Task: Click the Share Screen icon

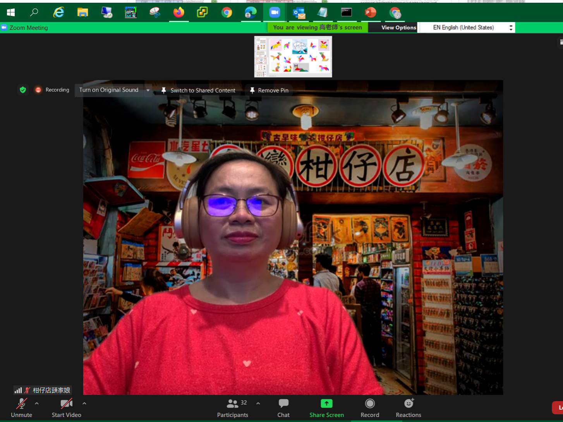Action: [326, 404]
